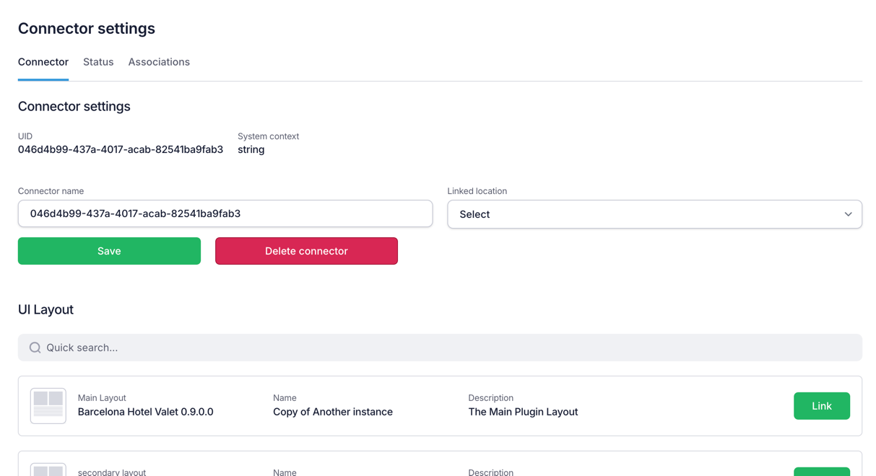Image resolution: width=876 pixels, height=476 pixels.
Task: Click the Main Layout thumbnail icon
Action: pyautogui.click(x=48, y=405)
